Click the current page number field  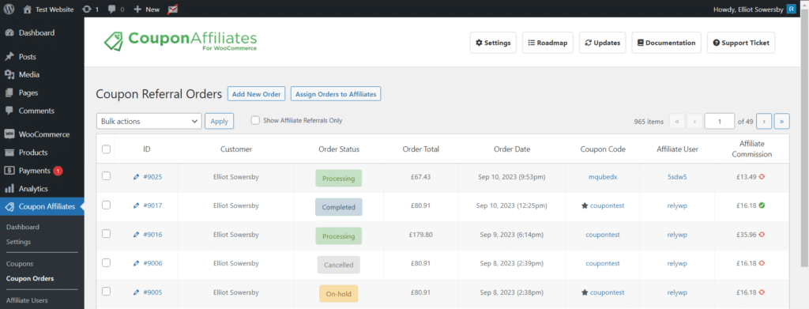(719, 121)
